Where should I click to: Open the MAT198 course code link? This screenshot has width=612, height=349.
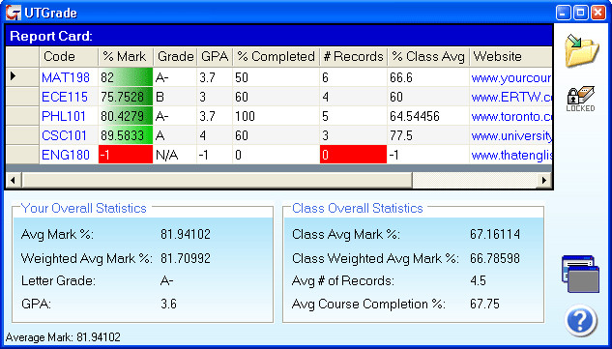pos(66,77)
